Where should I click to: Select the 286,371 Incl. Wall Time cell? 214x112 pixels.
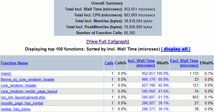tap(148, 109)
